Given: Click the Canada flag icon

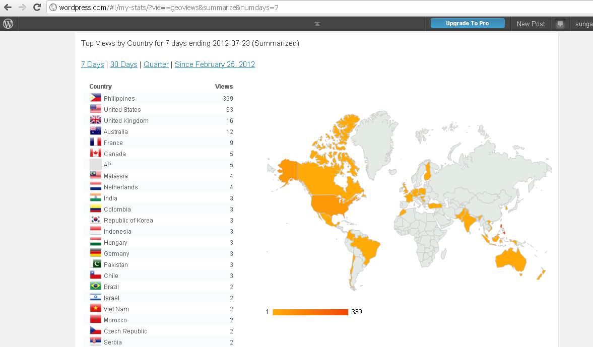Looking at the screenshot, I should click(95, 154).
